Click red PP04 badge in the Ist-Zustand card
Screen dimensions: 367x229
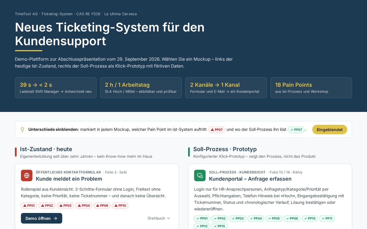84,206
